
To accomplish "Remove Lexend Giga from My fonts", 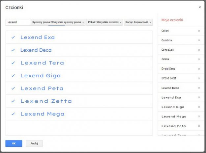I will pyautogui.click(x=199, y=107).
